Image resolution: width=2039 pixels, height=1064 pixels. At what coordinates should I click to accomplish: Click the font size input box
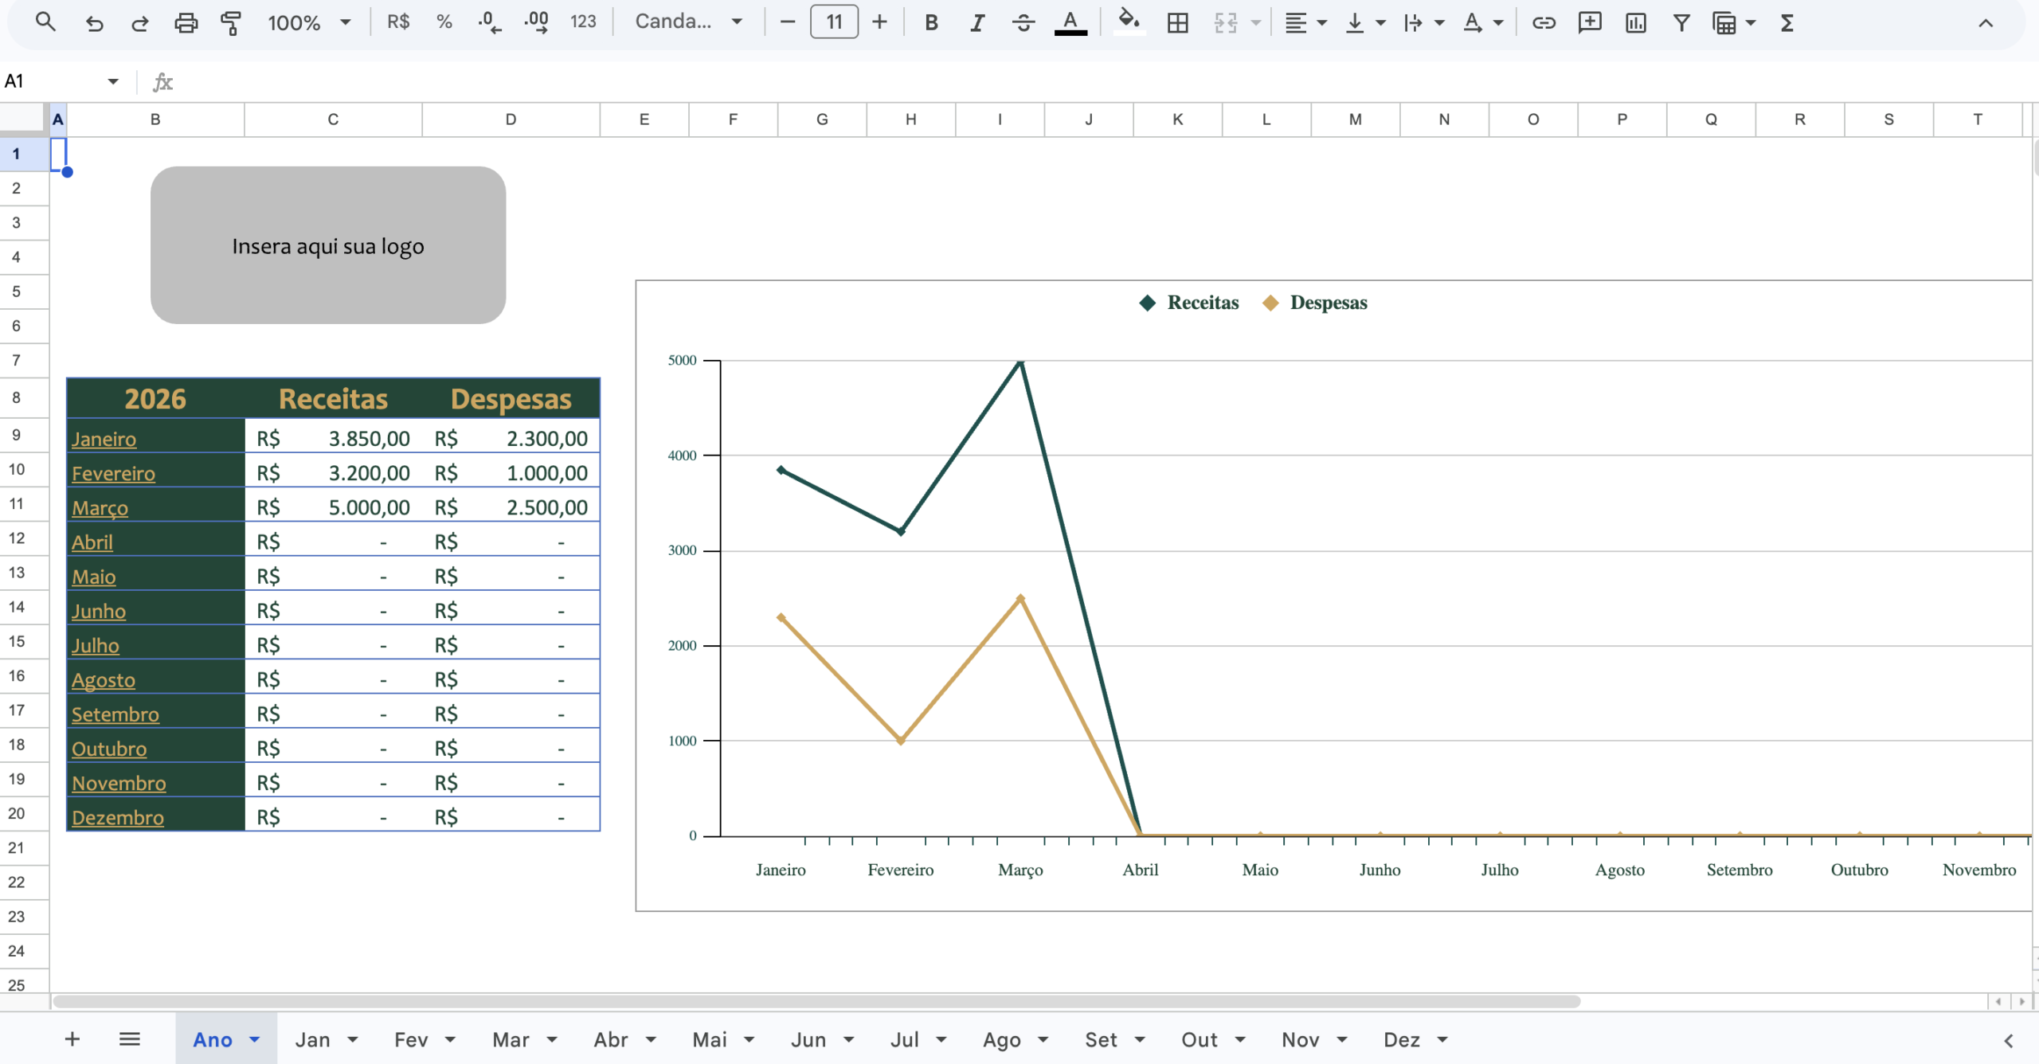pos(834,22)
